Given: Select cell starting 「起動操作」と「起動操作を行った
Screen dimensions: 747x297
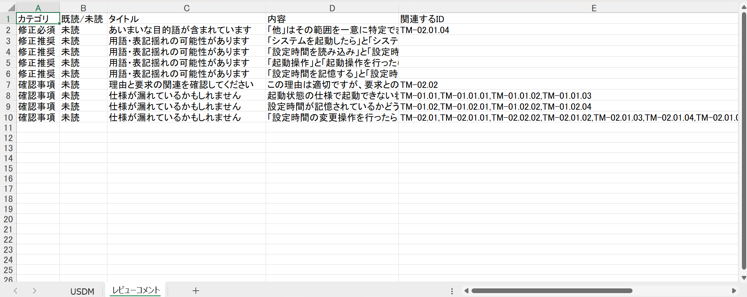Looking at the screenshot, I should [x=332, y=63].
